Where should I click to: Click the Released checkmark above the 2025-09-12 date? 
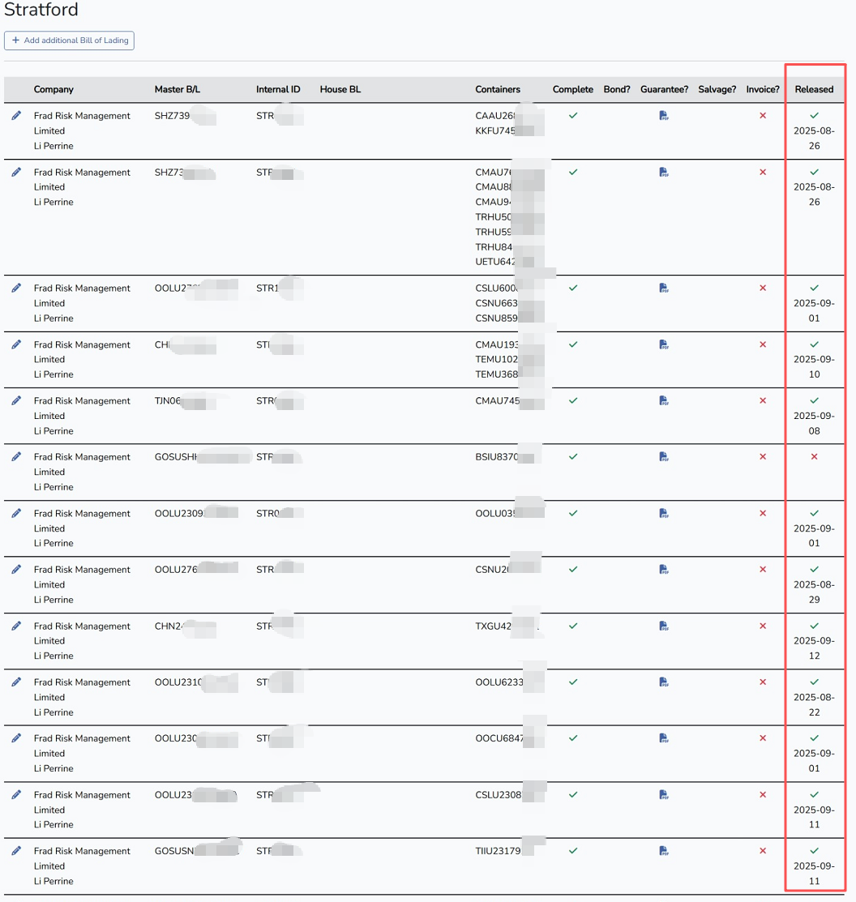point(814,626)
